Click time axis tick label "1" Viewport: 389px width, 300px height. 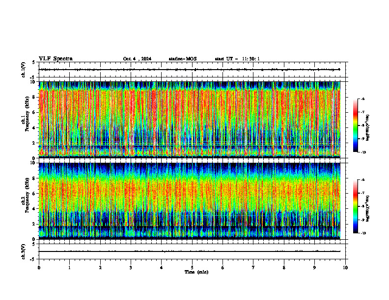click(69, 268)
